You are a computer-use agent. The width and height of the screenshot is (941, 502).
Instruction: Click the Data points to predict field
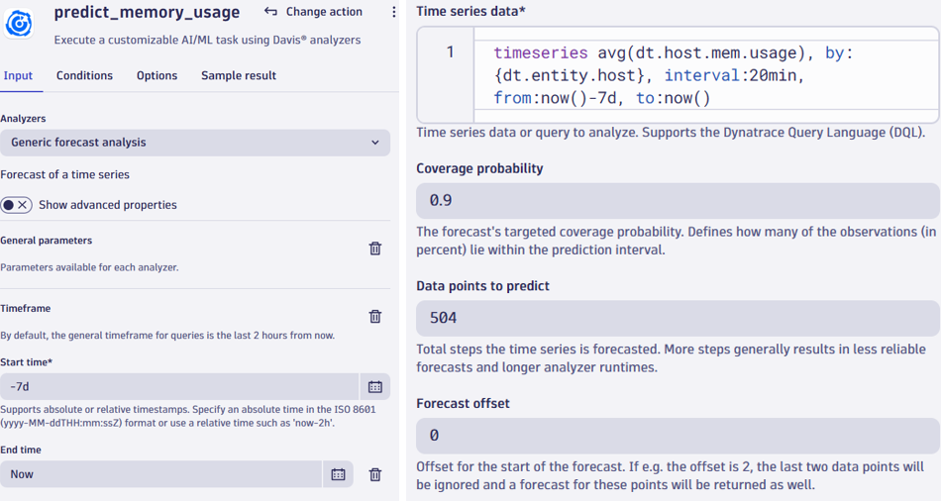coord(678,318)
